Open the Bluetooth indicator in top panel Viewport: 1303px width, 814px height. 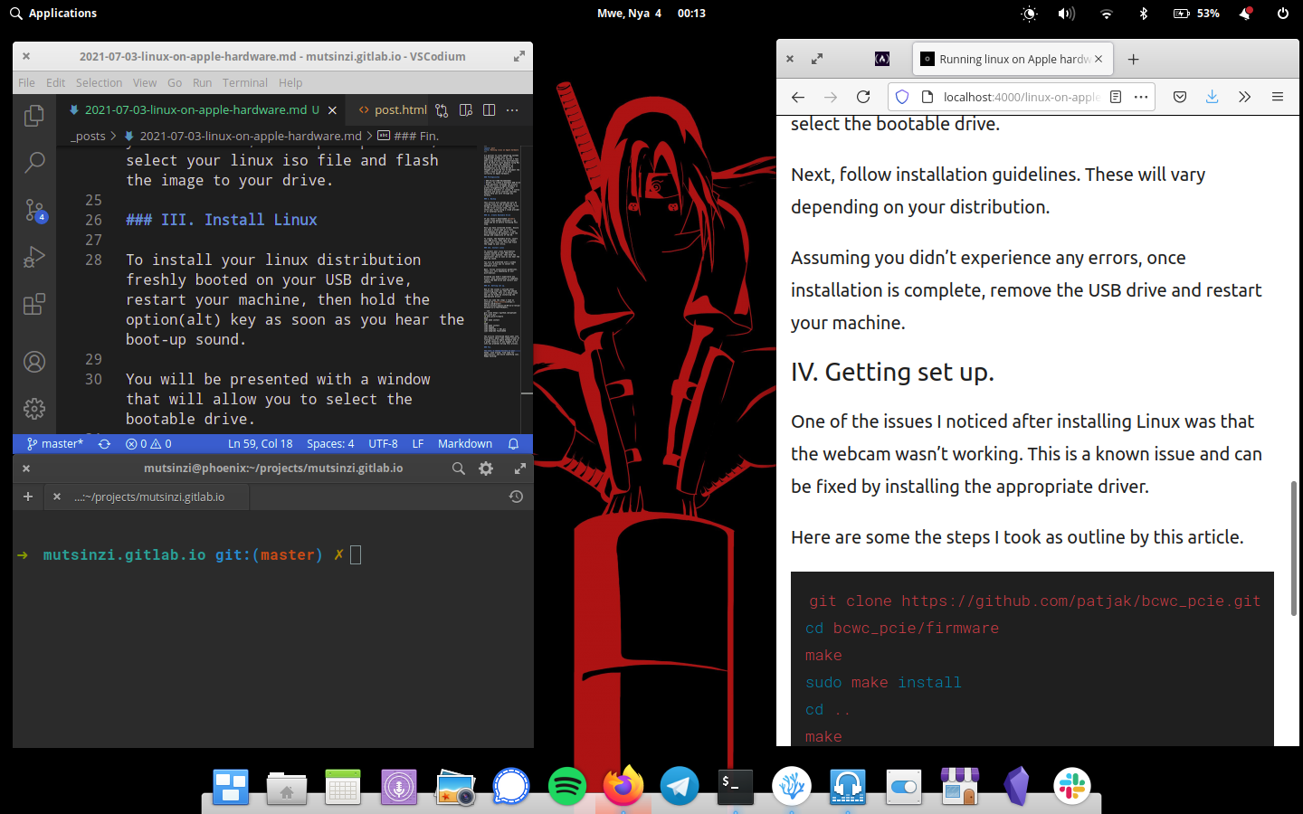[x=1144, y=14]
